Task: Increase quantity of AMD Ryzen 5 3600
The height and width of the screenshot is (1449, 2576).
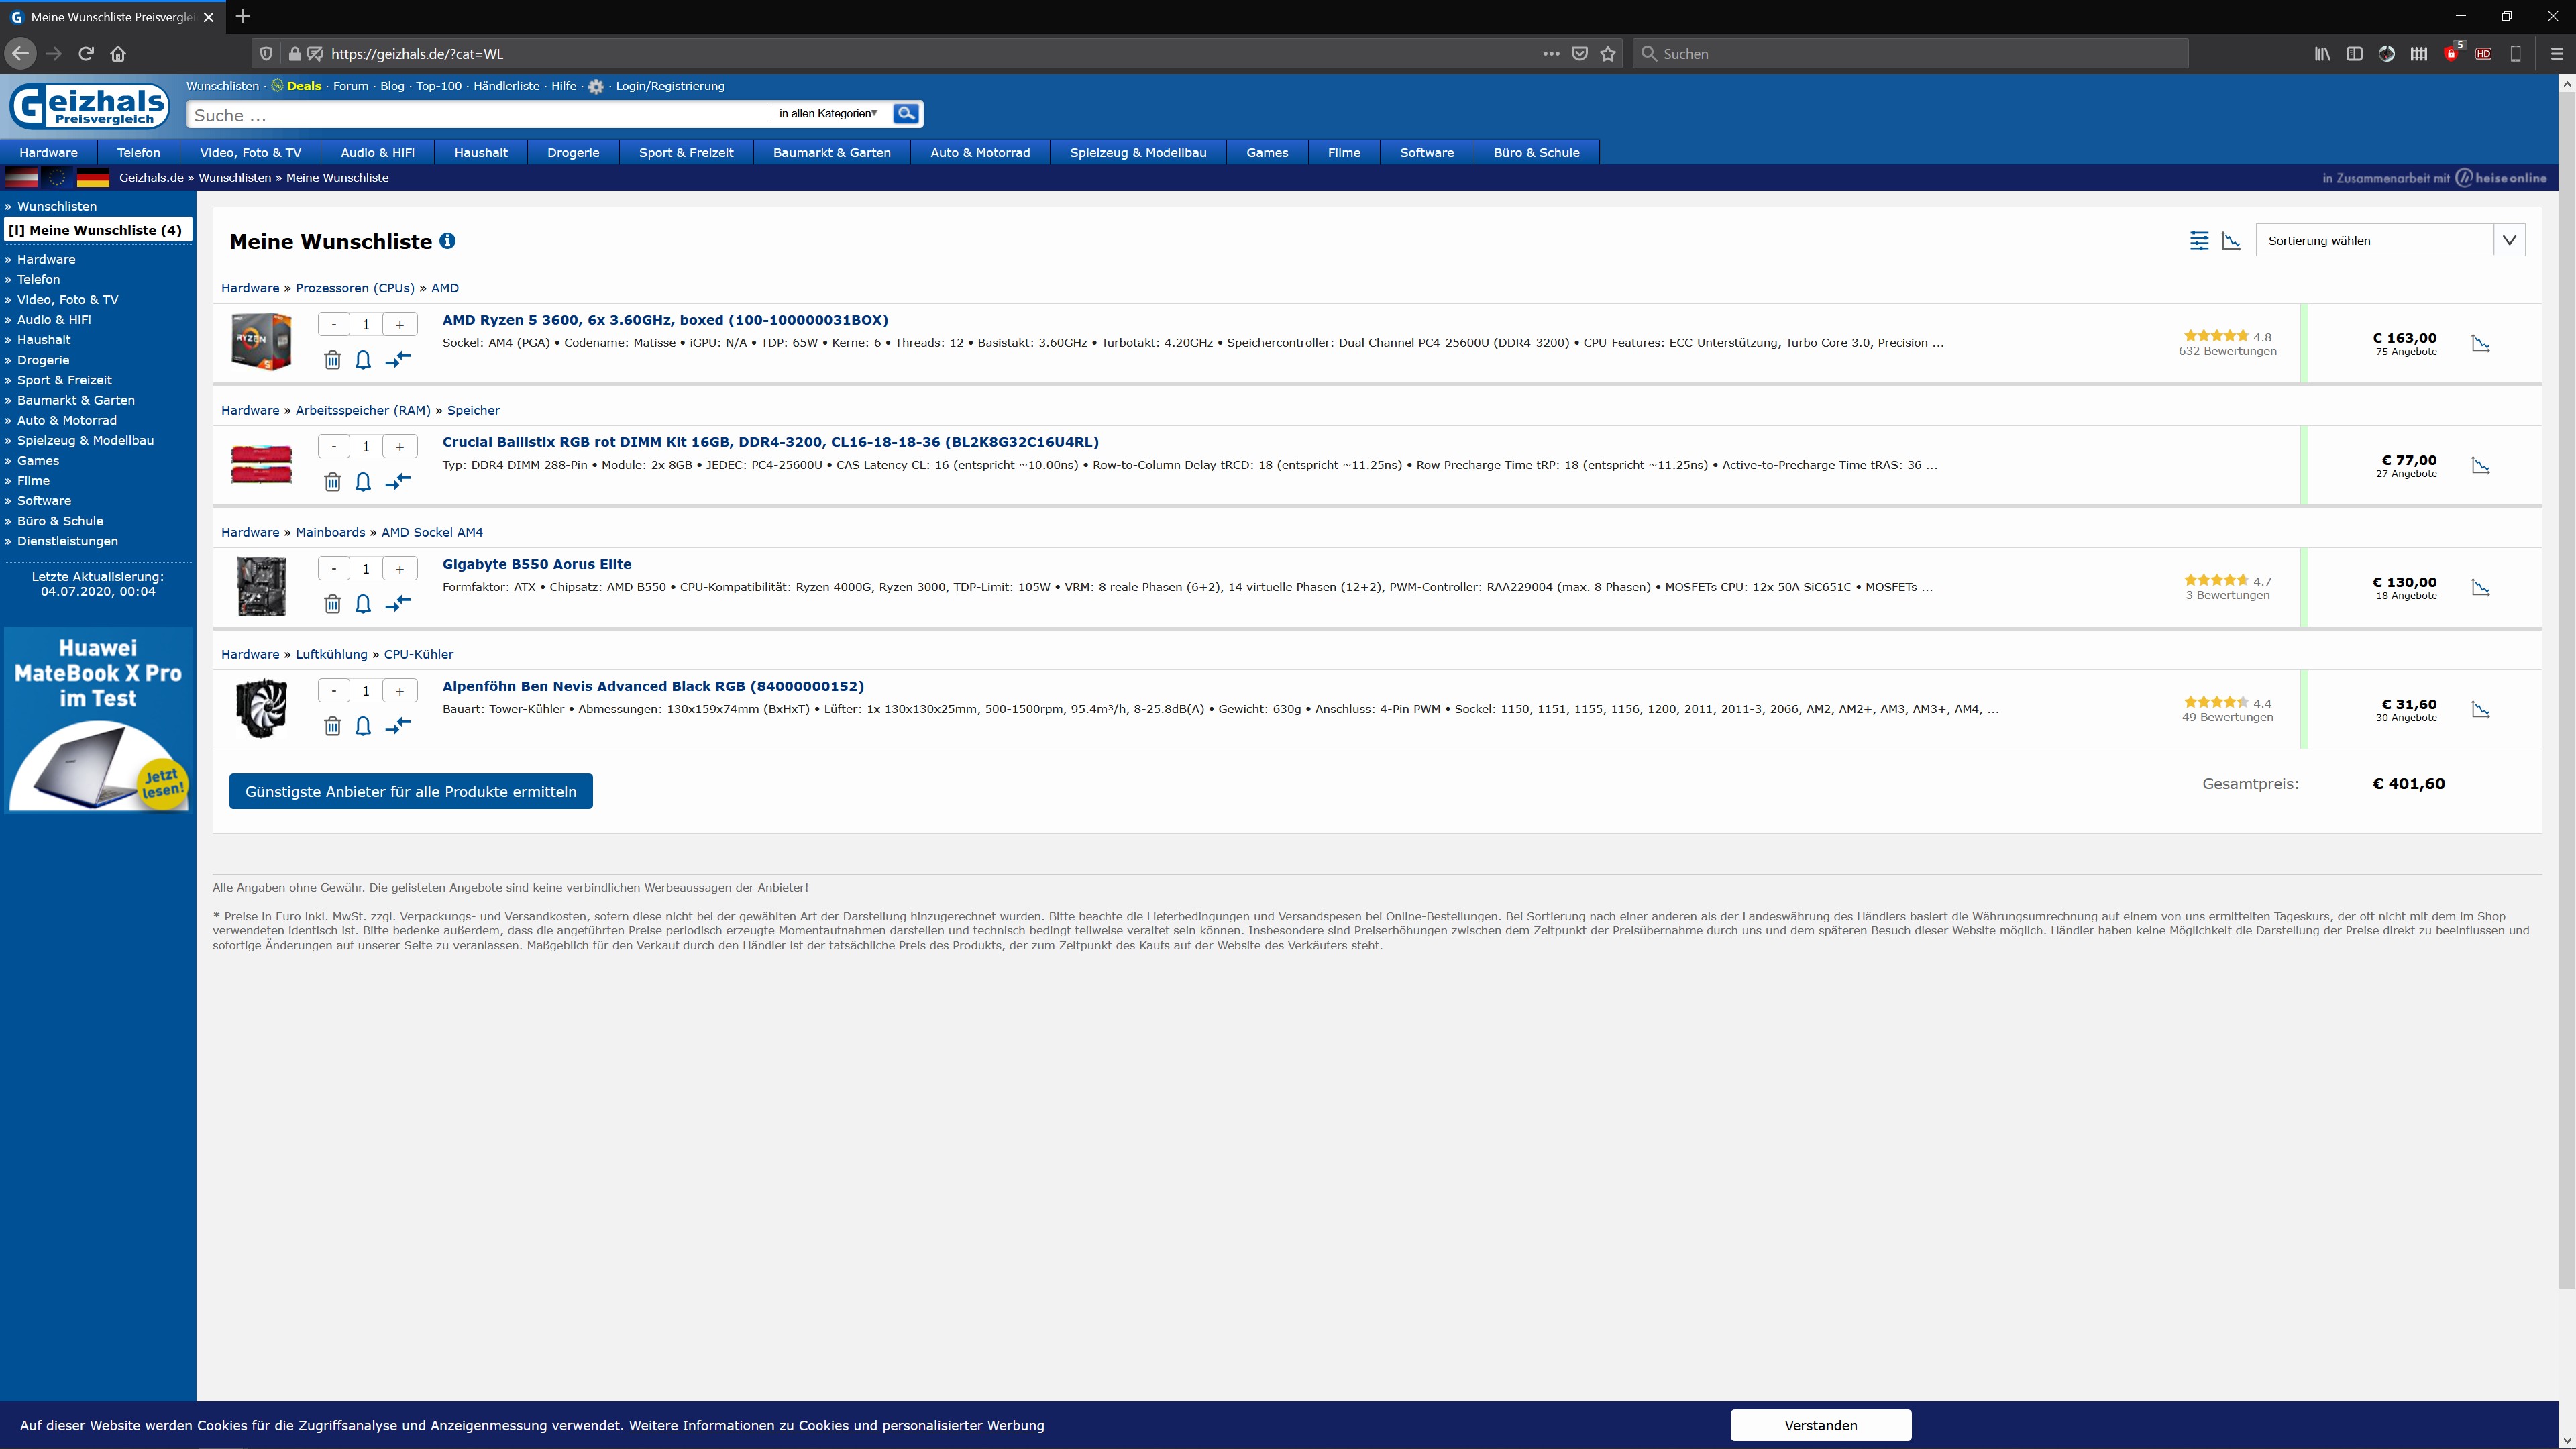Action: (x=399, y=325)
